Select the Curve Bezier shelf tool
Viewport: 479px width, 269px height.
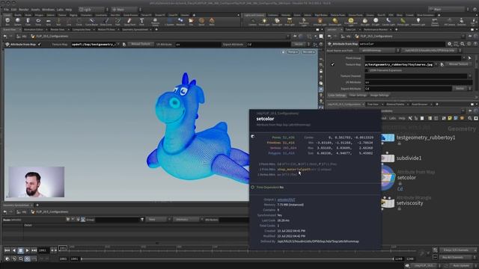91,22
